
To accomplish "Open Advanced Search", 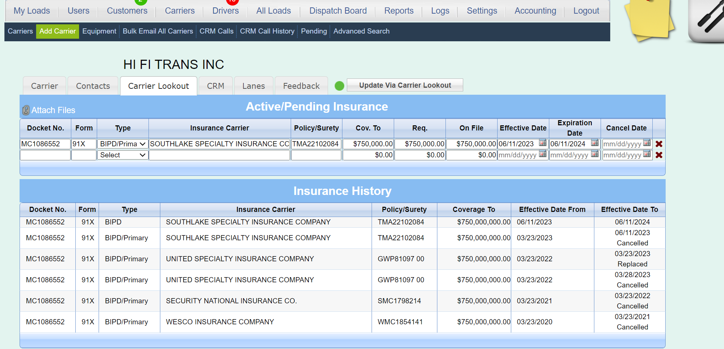I will [361, 31].
